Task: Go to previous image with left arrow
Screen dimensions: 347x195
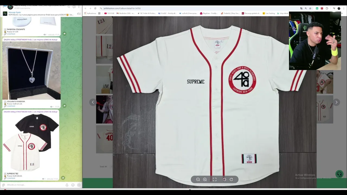Action: tap(93, 102)
